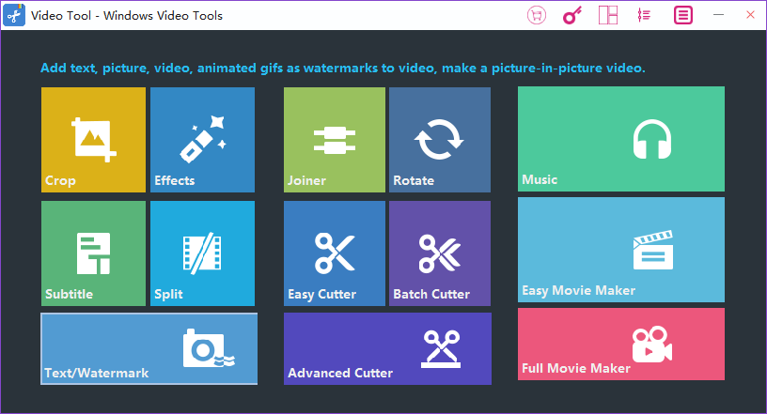Open the Text/Watermark tool
Screen dimensions: 767x414
click(149, 348)
